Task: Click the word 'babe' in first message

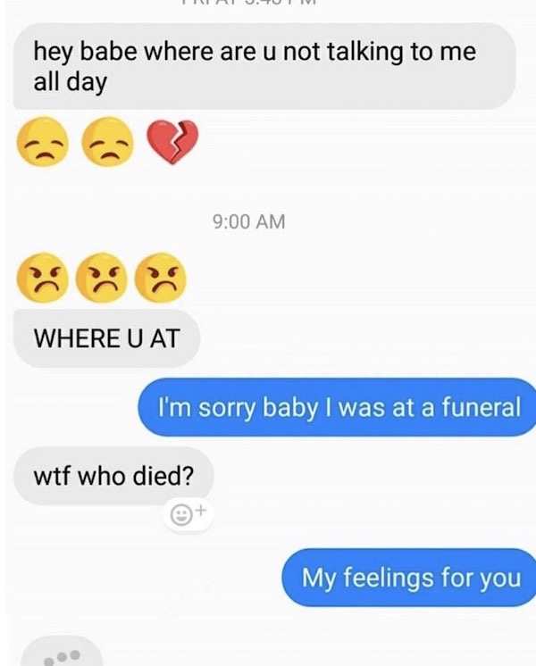Action: pyautogui.click(x=109, y=52)
